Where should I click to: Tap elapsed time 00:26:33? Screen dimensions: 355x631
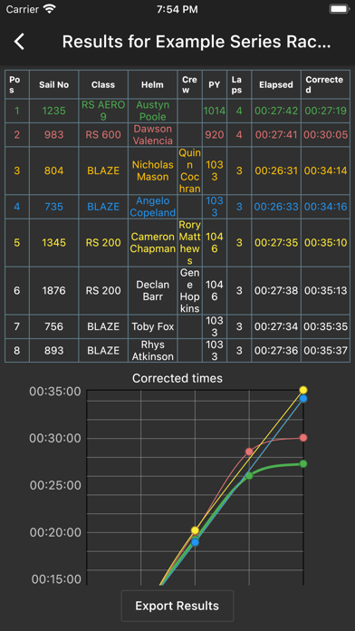click(x=276, y=207)
